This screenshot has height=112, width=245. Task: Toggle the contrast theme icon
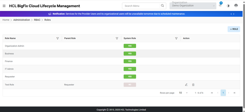pos(228,6)
